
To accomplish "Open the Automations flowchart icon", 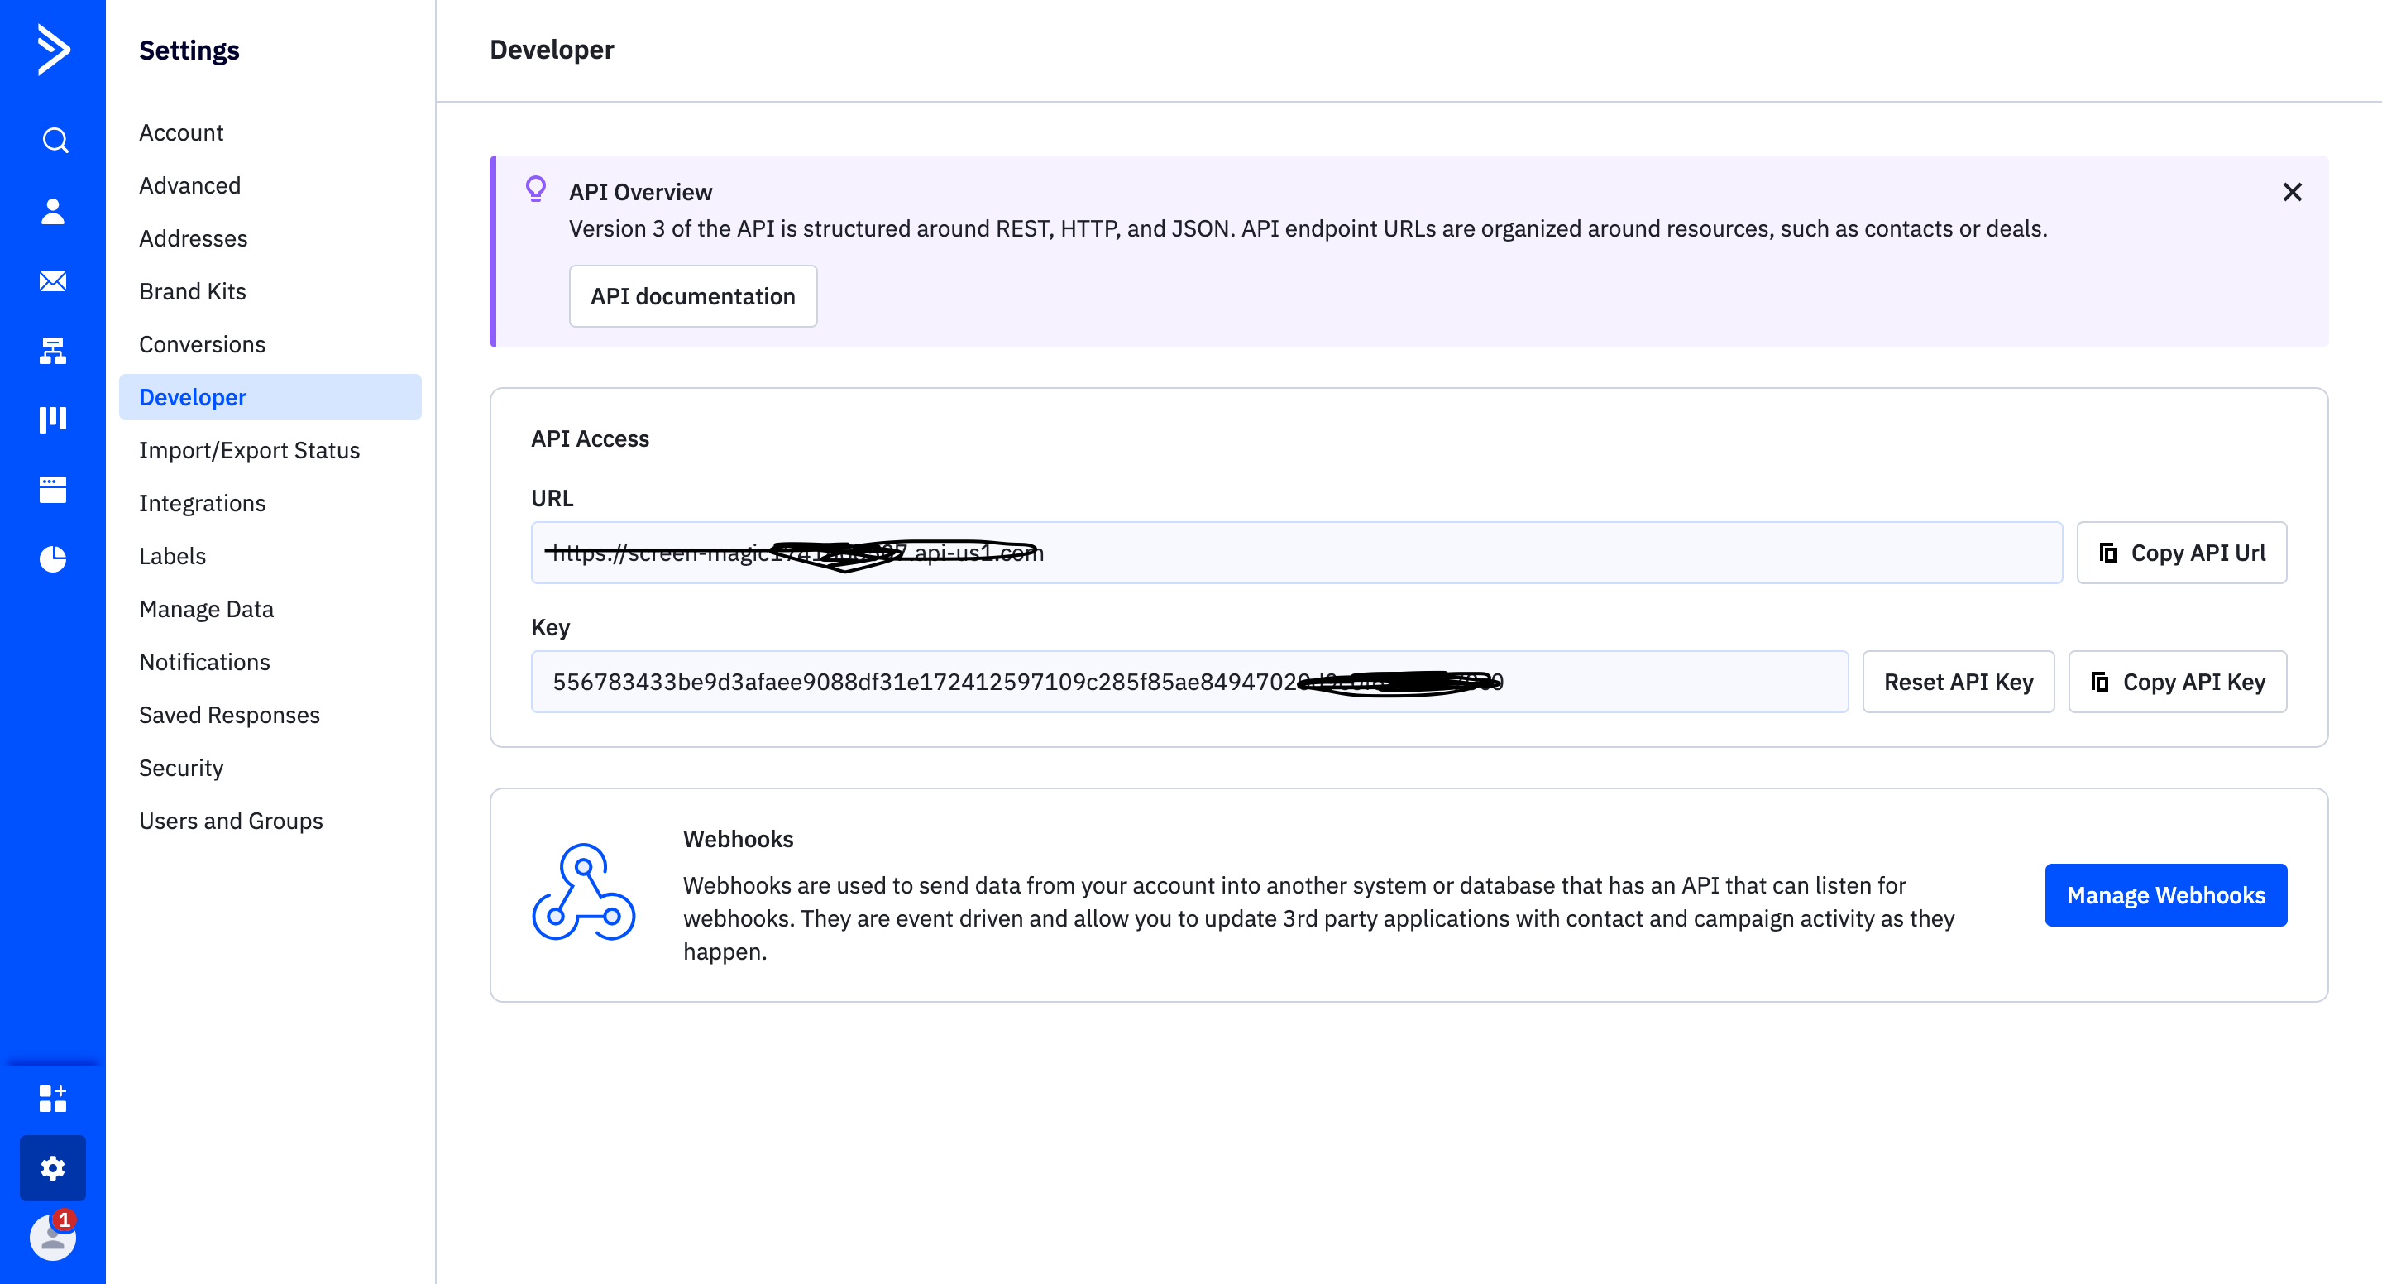I will 54,351.
